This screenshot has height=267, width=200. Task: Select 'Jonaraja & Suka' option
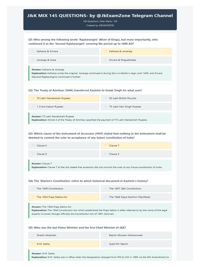coord(64,60)
